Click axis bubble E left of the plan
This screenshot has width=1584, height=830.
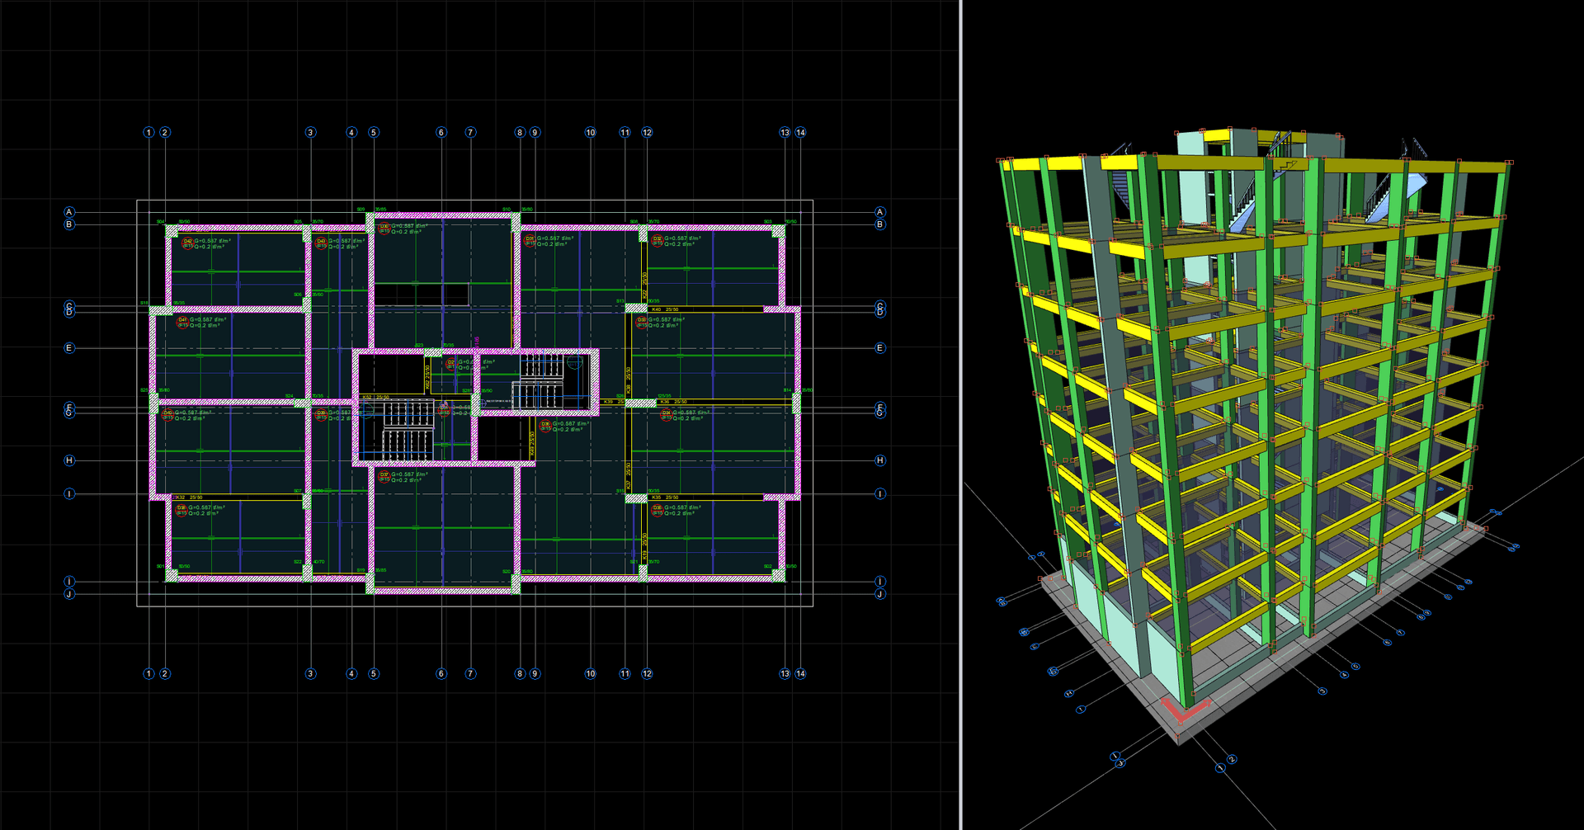coord(69,348)
